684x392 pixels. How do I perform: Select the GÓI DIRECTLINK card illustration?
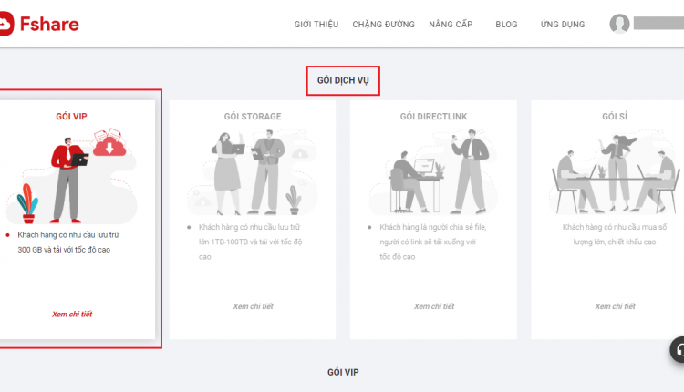(x=433, y=171)
